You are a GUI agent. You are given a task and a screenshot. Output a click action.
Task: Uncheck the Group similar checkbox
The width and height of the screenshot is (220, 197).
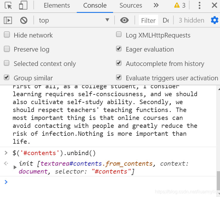pos(7,77)
